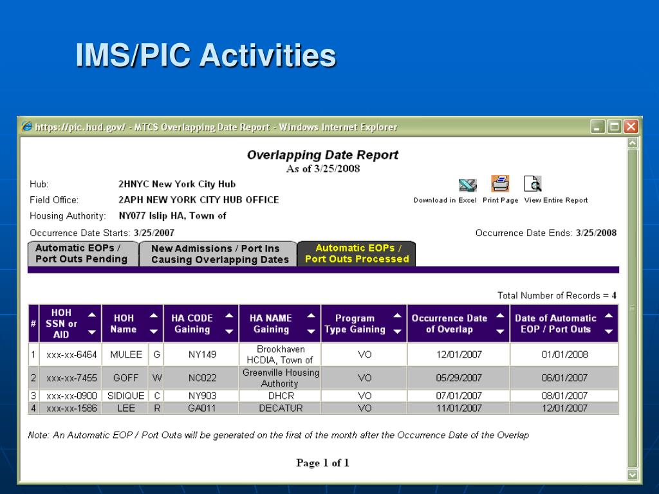The width and height of the screenshot is (659, 494).
Task: Click the Overlapping Date Report heading
Action: pyautogui.click(x=322, y=155)
